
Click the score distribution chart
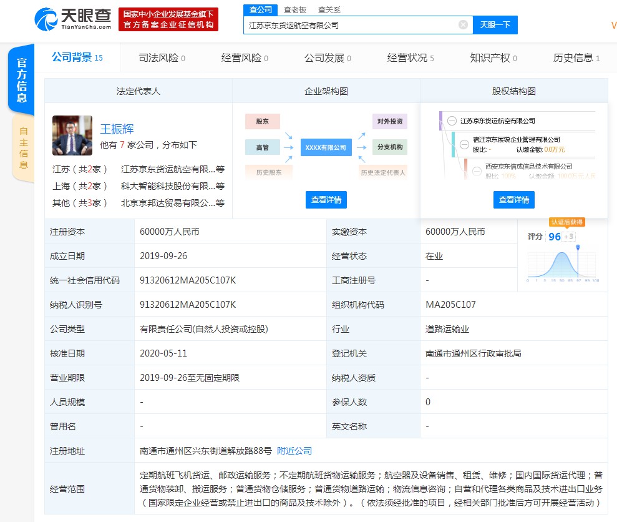(562, 264)
